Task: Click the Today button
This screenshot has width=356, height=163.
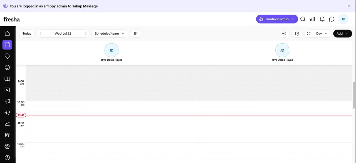Action: (27, 34)
